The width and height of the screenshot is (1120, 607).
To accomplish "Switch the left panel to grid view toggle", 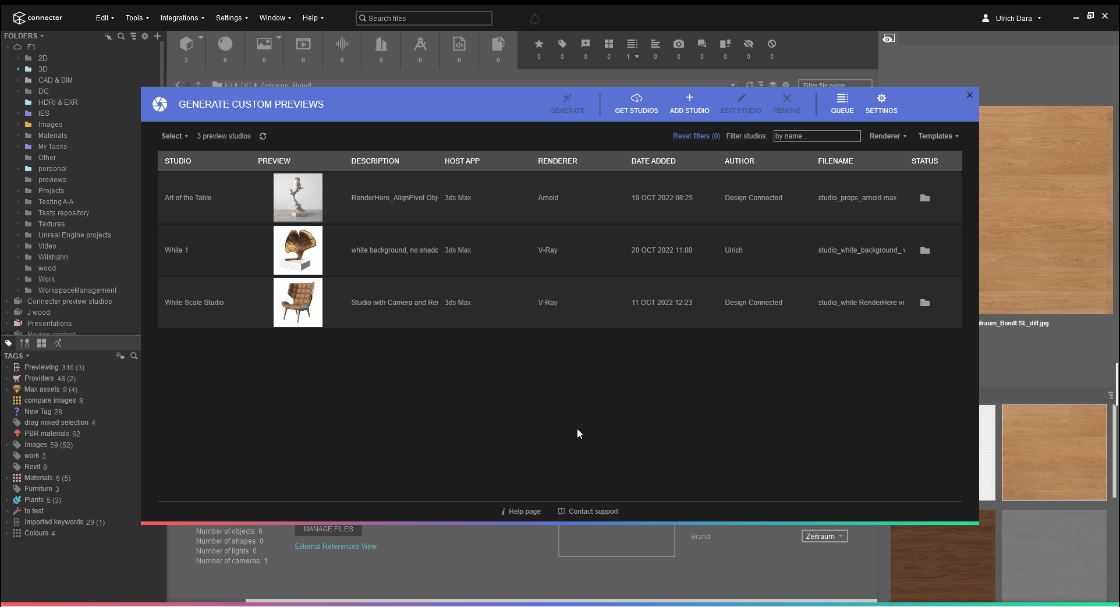I will pyautogui.click(x=41, y=343).
